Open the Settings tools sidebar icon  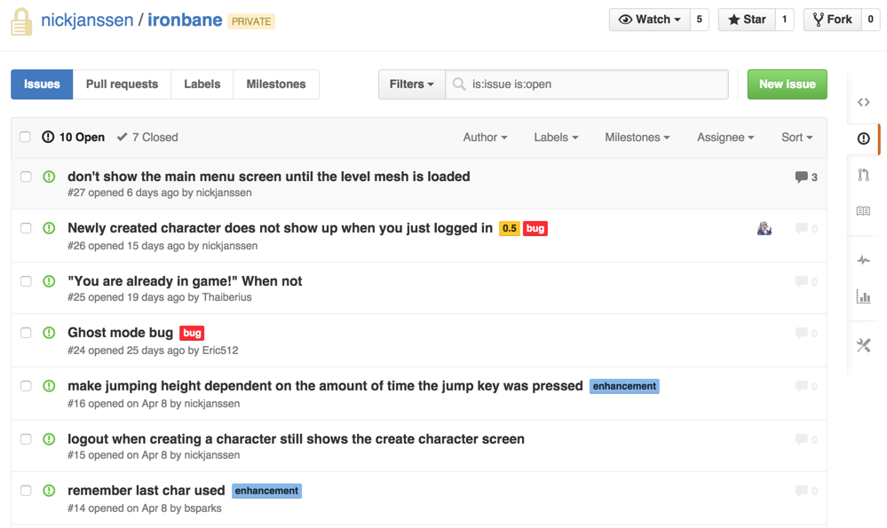(x=863, y=345)
